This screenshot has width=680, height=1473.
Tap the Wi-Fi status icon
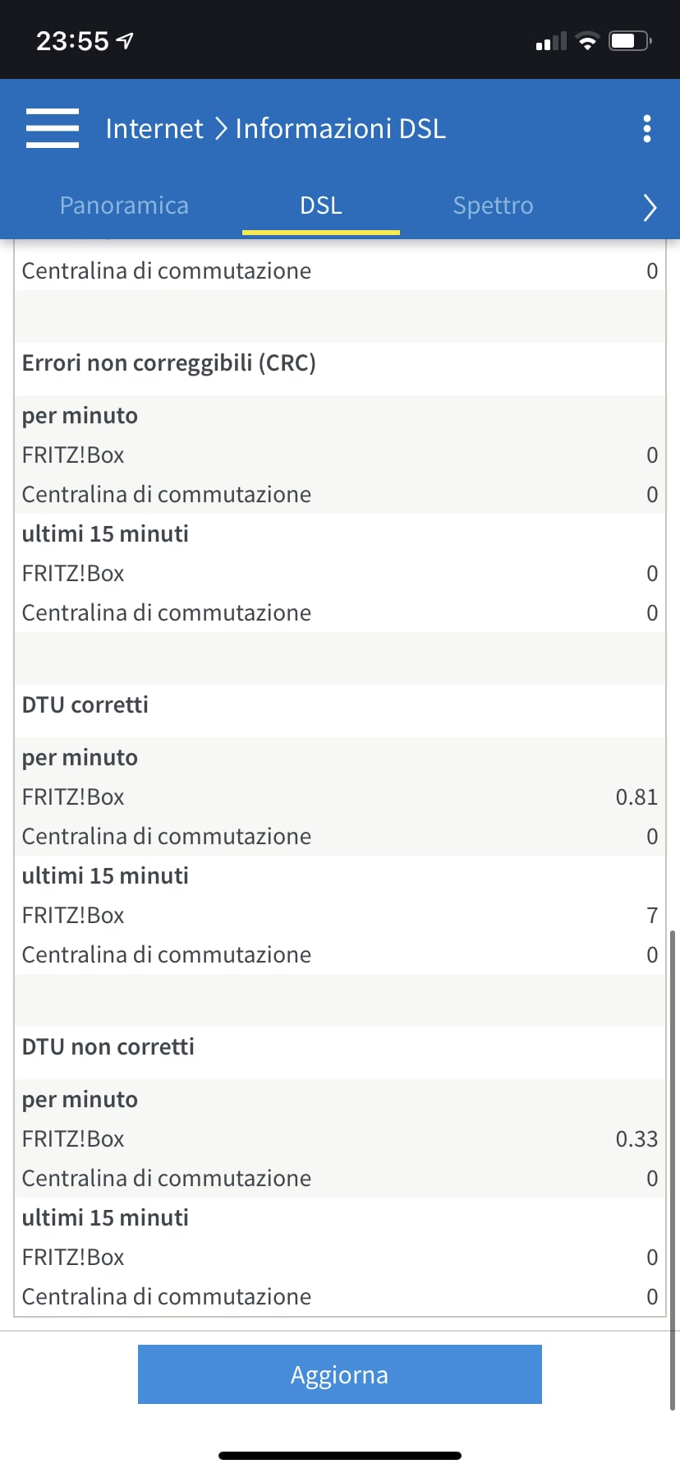click(587, 41)
